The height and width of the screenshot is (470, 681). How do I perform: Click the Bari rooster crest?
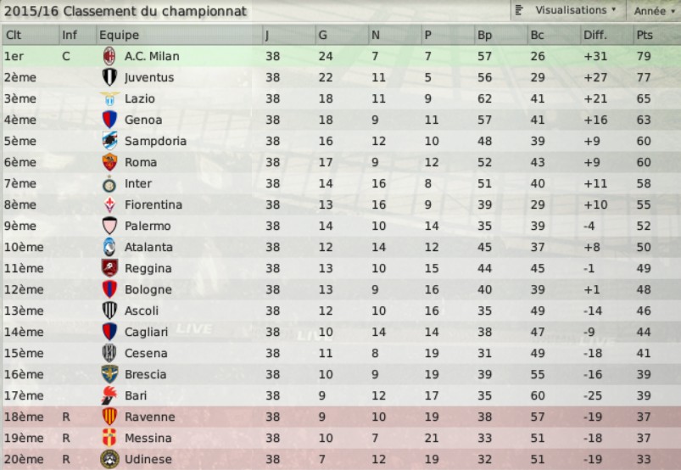pos(109,395)
